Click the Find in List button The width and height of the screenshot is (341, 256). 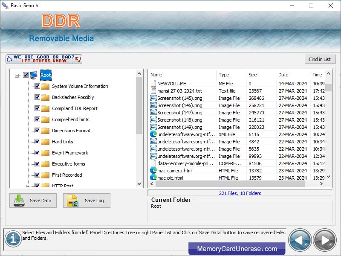pos(320,59)
